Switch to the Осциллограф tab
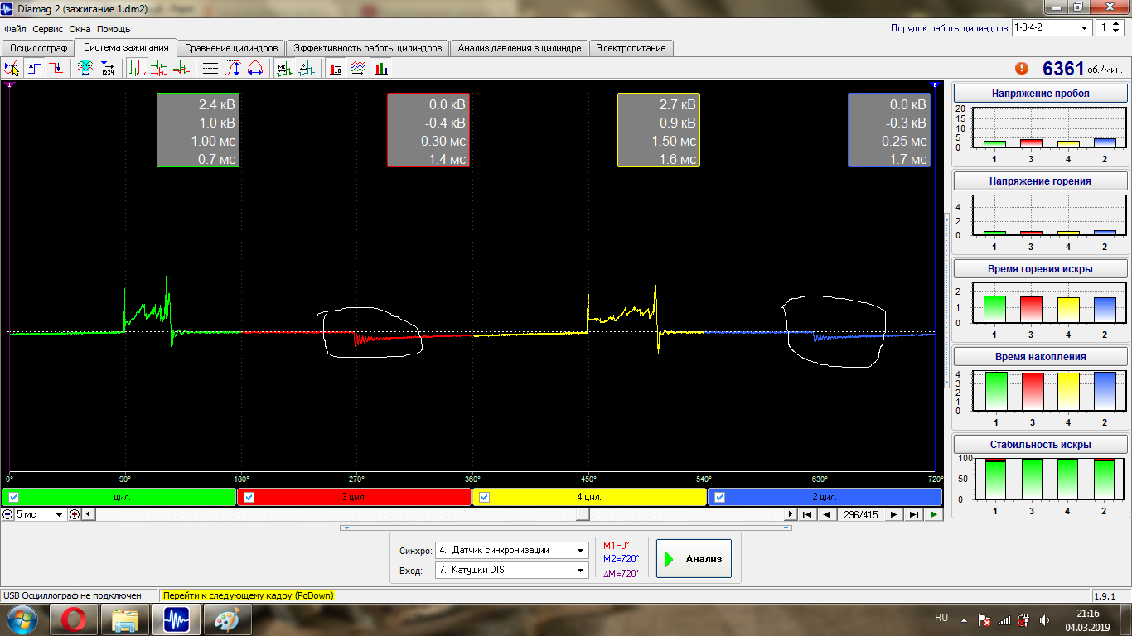The image size is (1132, 636). [38, 48]
